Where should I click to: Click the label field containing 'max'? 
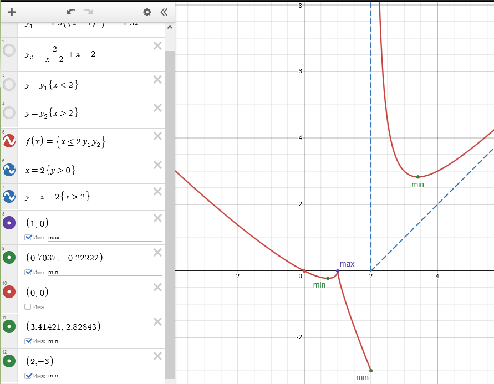tap(104, 238)
